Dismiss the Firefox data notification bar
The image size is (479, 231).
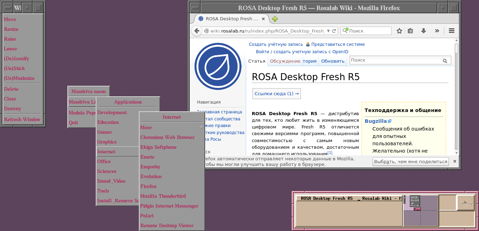(455, 161)
